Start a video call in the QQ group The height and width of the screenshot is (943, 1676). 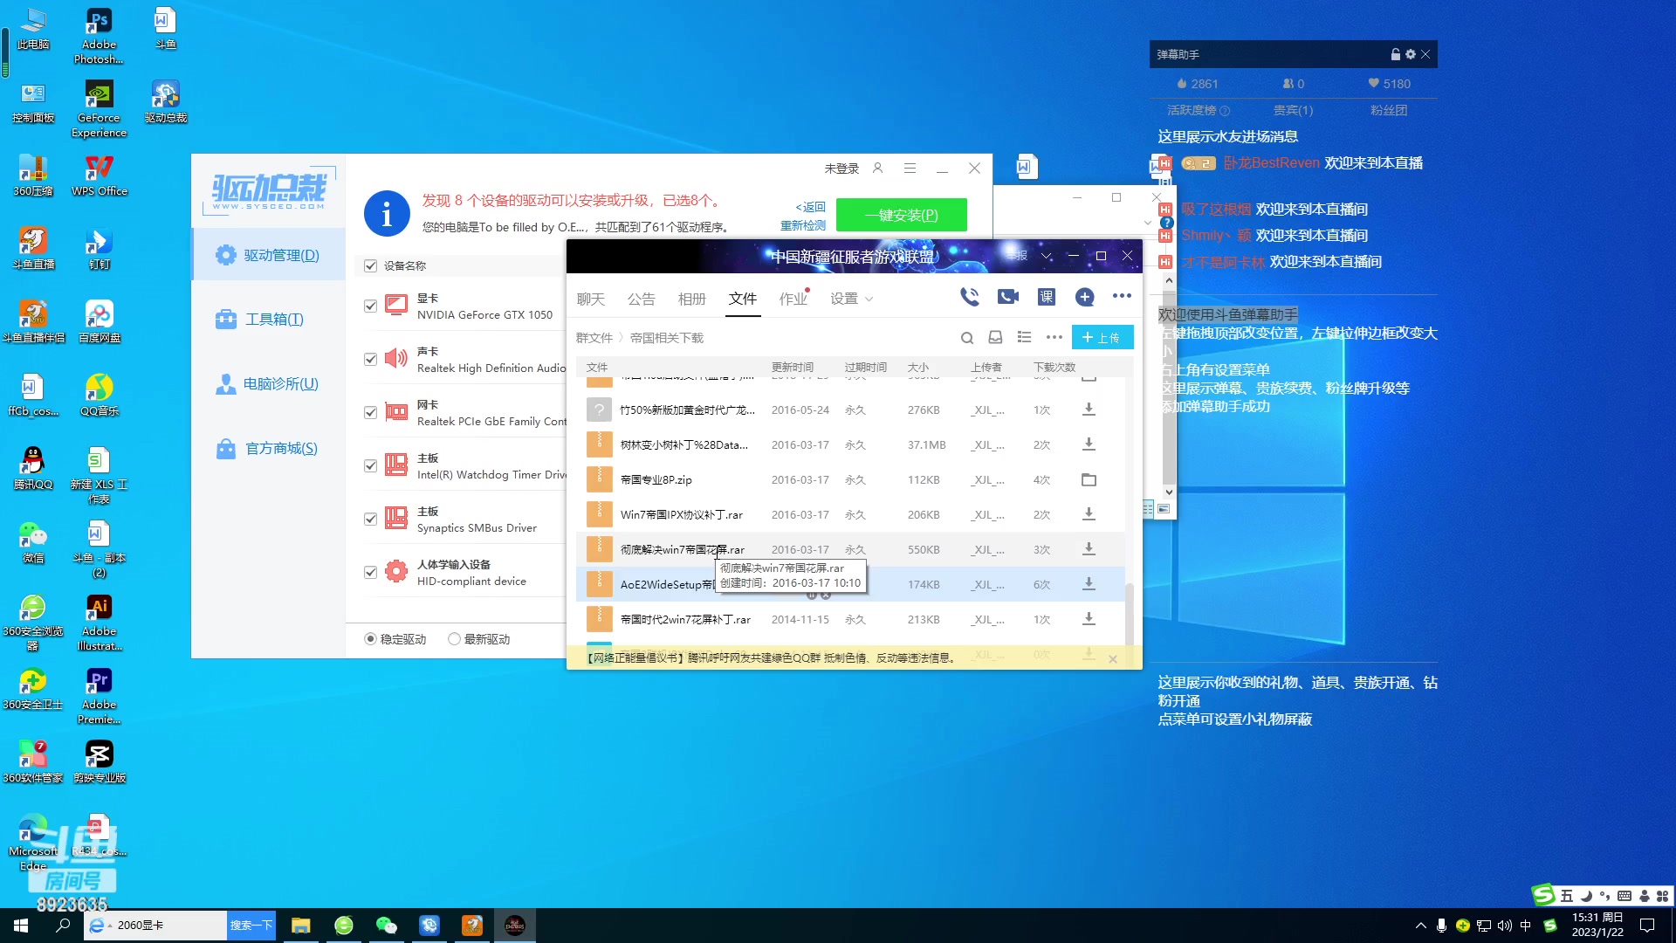pyautogui.click(x=1007, y=297)
